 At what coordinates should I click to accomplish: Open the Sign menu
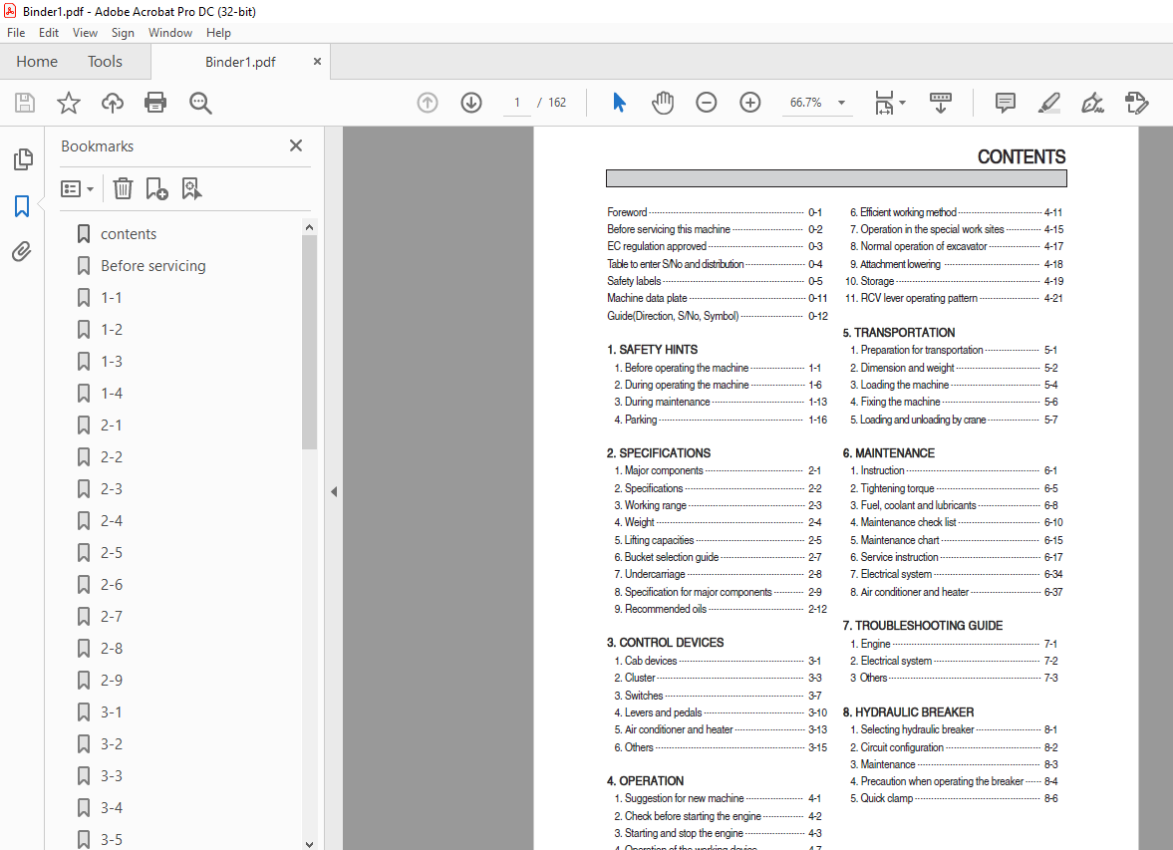[123, 33]
